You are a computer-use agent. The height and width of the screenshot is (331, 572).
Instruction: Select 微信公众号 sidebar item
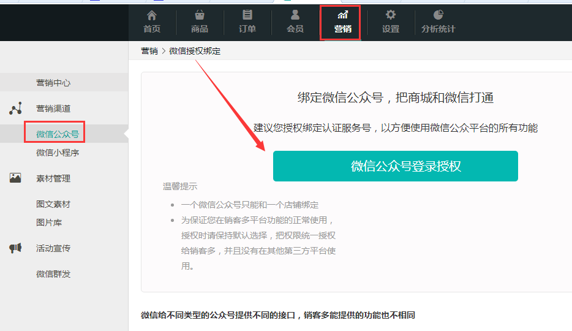click(x=58, y=134)
